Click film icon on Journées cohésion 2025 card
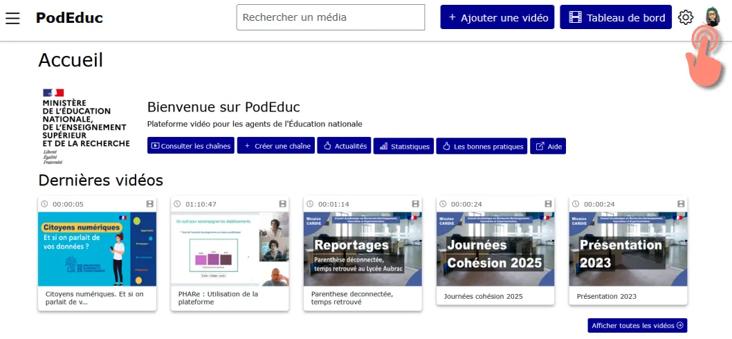The height and width of the screenshot is (339, 732). 548,204
